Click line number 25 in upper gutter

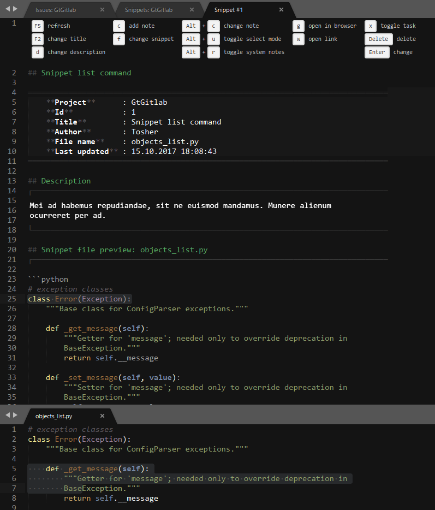11,299
